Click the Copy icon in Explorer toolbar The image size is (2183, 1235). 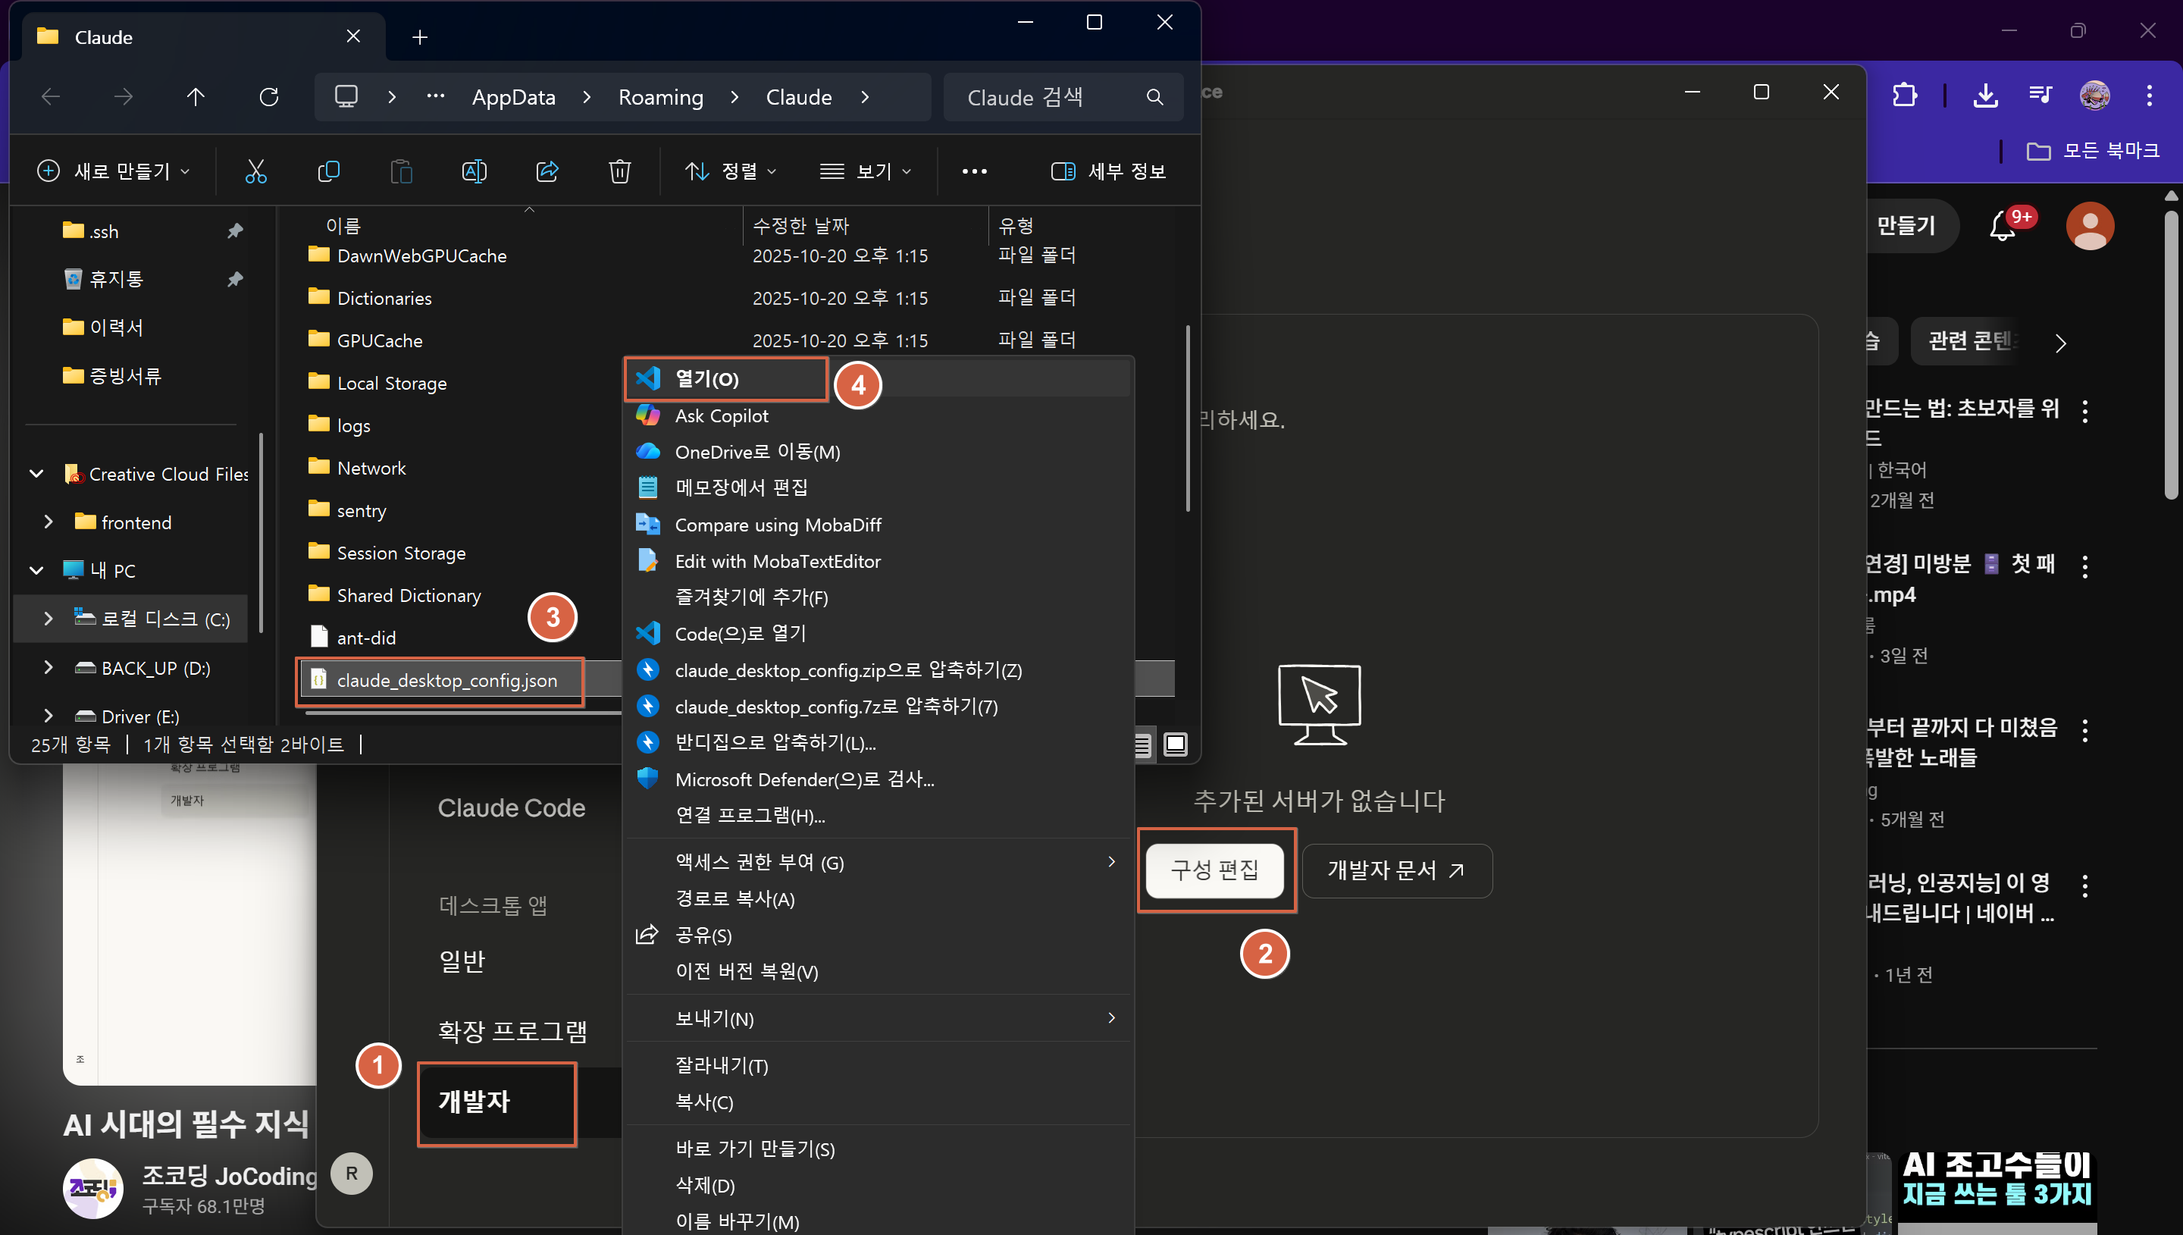pyautogui.click(x=328, y=171)
